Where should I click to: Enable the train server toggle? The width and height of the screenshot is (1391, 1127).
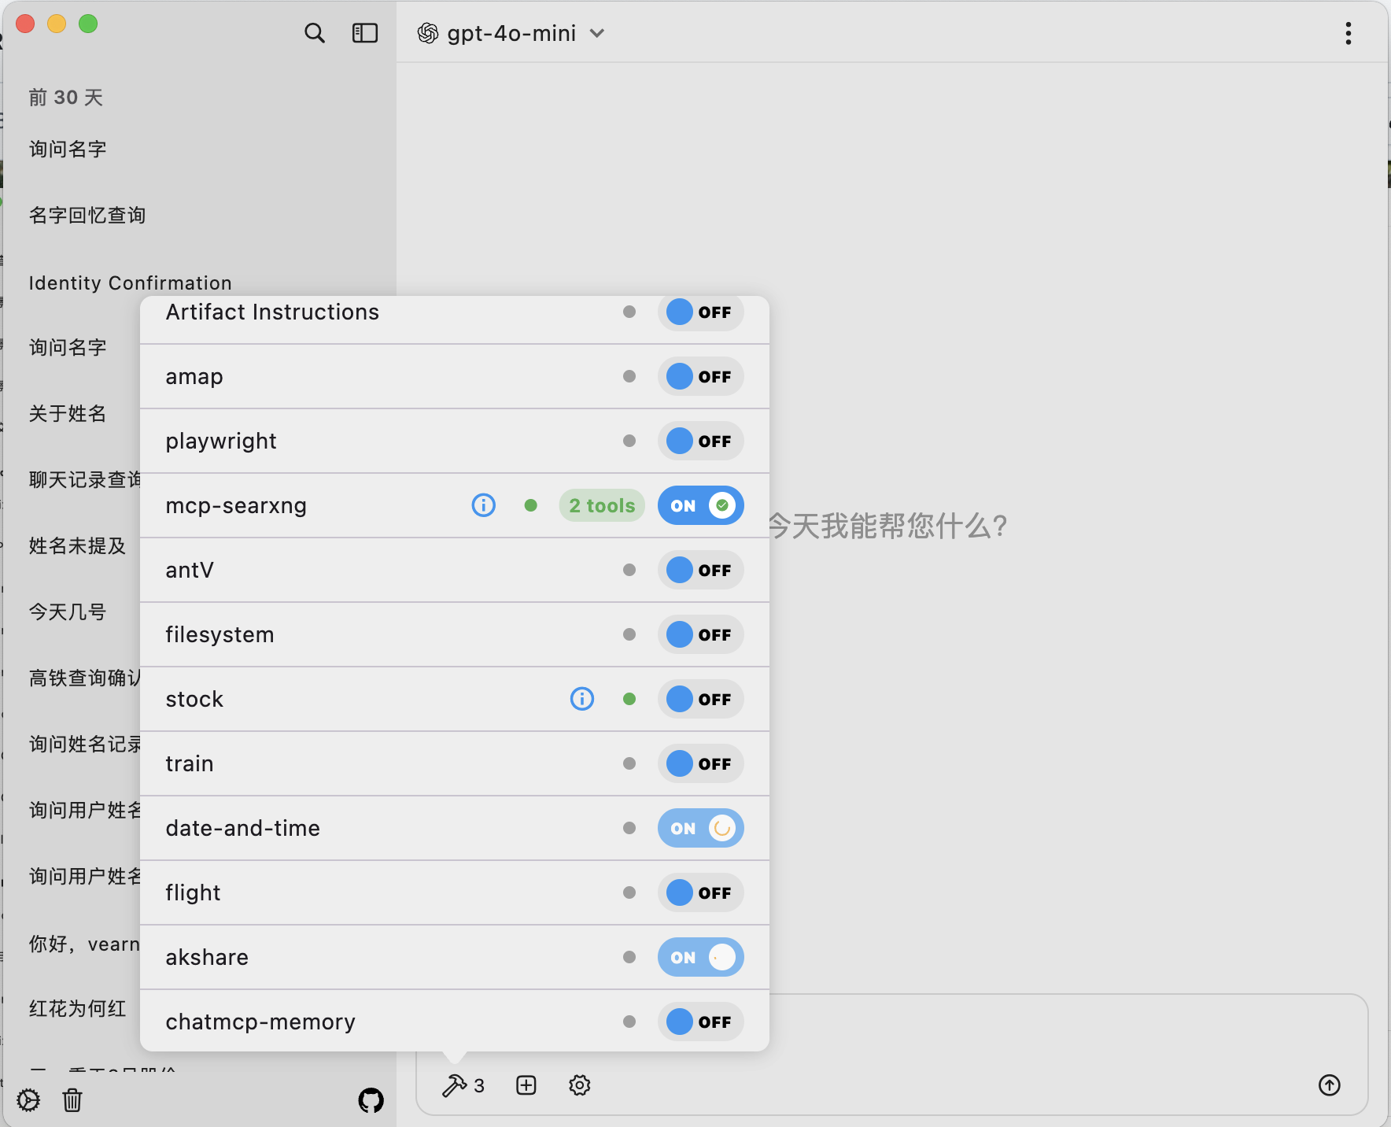click(x=701, y=763)
